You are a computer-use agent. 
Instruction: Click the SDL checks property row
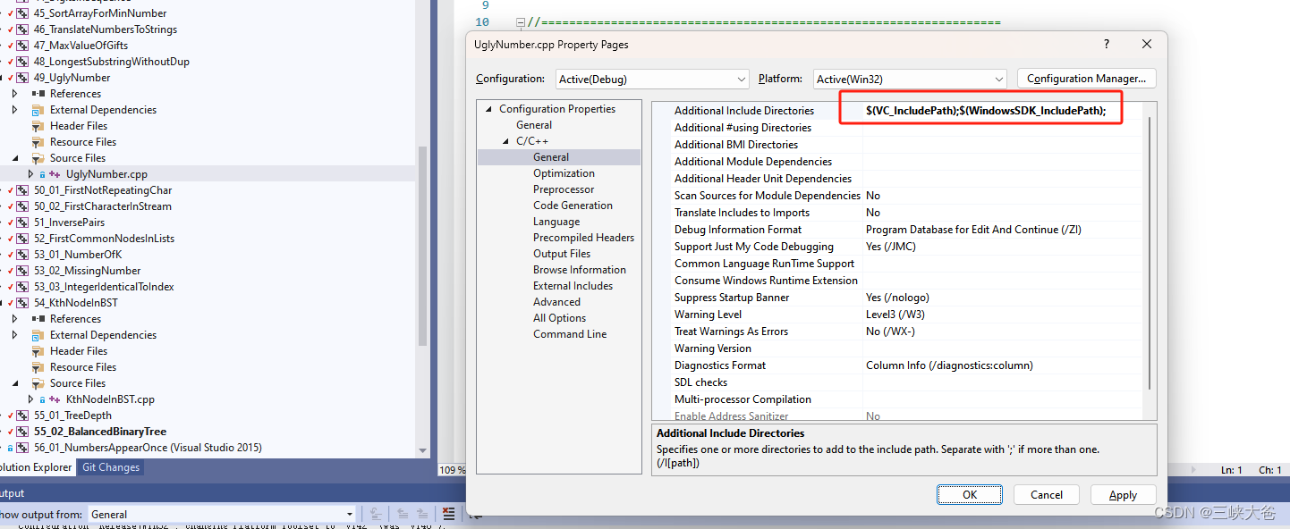point(906,382)
